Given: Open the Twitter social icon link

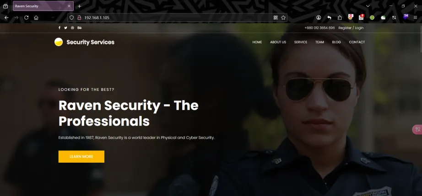Looking at the screenshot, I should 65,28.
